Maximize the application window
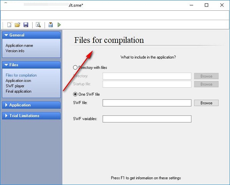Screen dimensions: 230x185 206,5
